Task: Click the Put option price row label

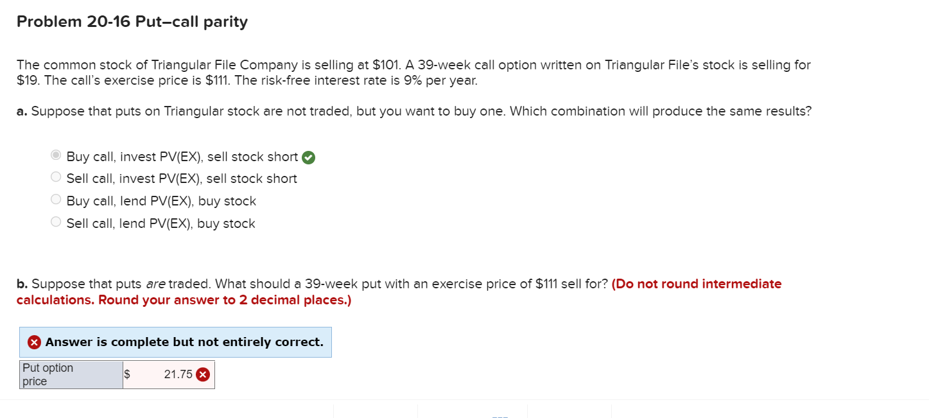Action: 69,374
